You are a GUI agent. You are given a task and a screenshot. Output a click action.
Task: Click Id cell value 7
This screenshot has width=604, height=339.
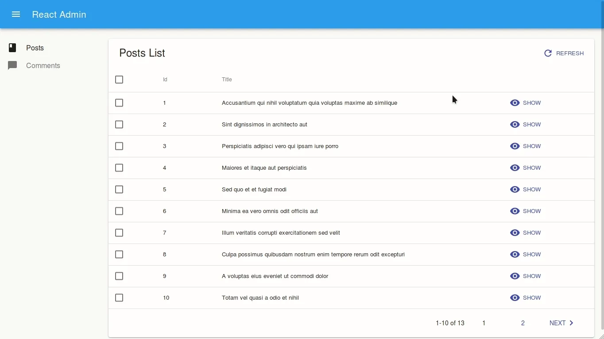tap(164, 233)
